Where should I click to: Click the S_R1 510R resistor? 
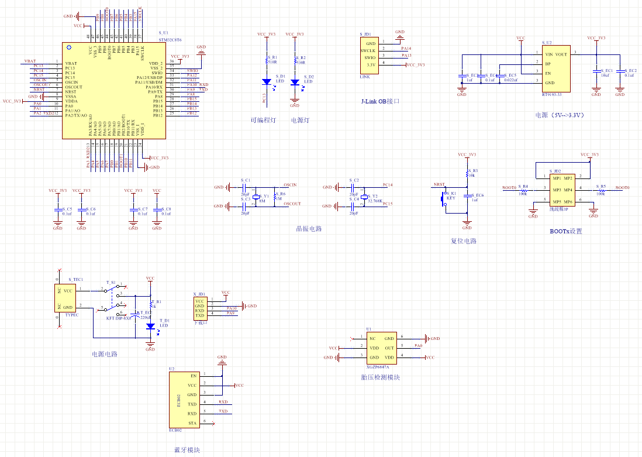tap(266, 60)
